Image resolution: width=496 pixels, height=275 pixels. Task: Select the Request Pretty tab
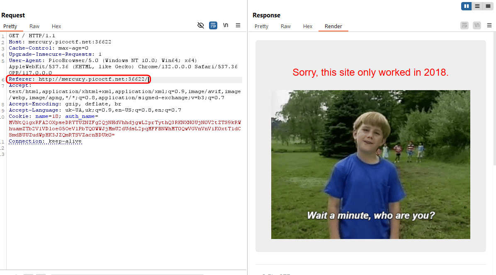(10, 26)
